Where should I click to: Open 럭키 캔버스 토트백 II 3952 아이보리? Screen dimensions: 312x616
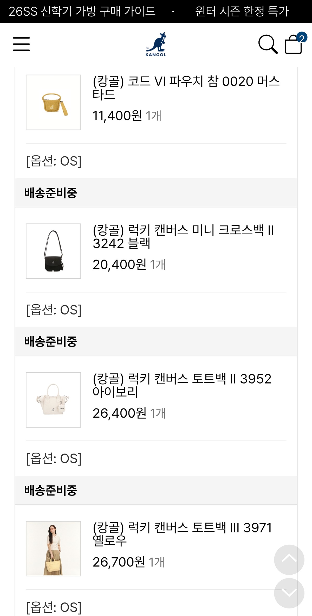point(182,385)
